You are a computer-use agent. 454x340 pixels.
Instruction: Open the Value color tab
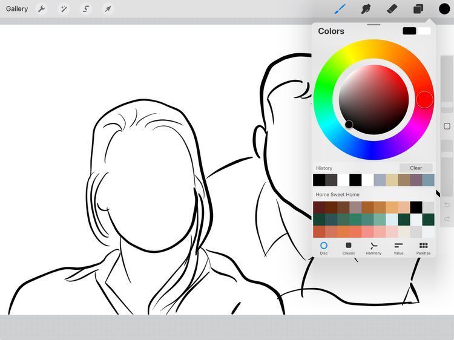click(398, 248)
